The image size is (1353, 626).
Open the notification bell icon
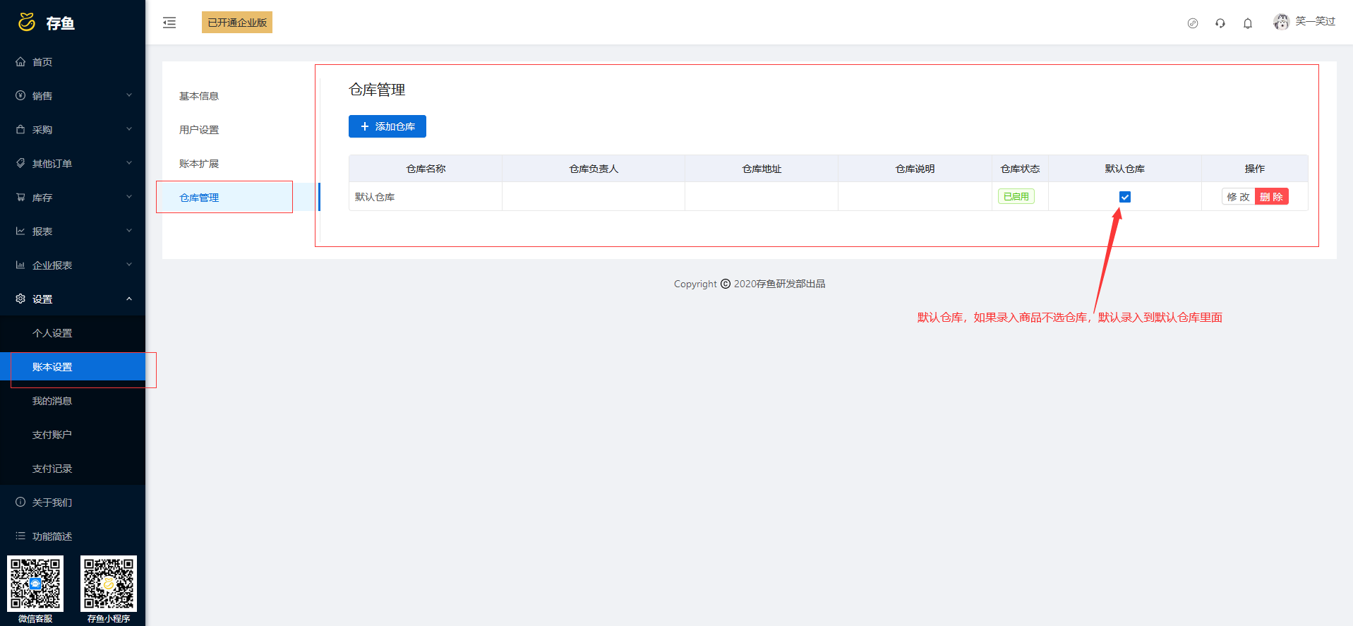click(x=1248, y=23)
